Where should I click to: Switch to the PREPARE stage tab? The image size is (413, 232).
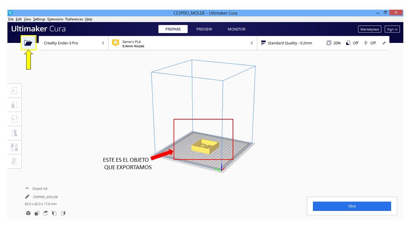point(173,29)
